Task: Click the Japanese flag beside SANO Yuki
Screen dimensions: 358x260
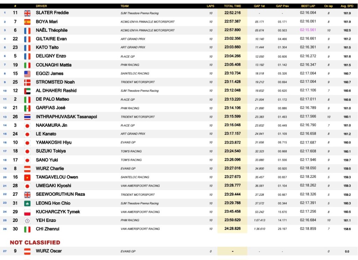Action: (x=27, y=160)
